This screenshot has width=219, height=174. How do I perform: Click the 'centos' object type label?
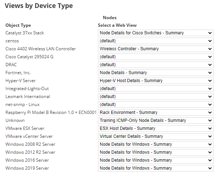12,41
